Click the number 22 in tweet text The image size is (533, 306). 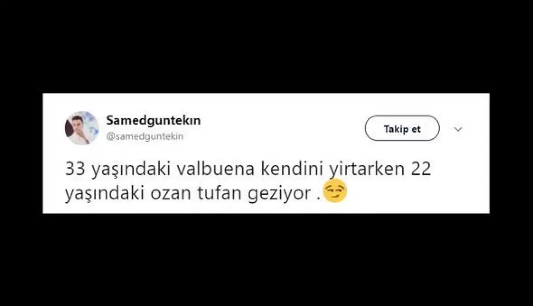421,170
